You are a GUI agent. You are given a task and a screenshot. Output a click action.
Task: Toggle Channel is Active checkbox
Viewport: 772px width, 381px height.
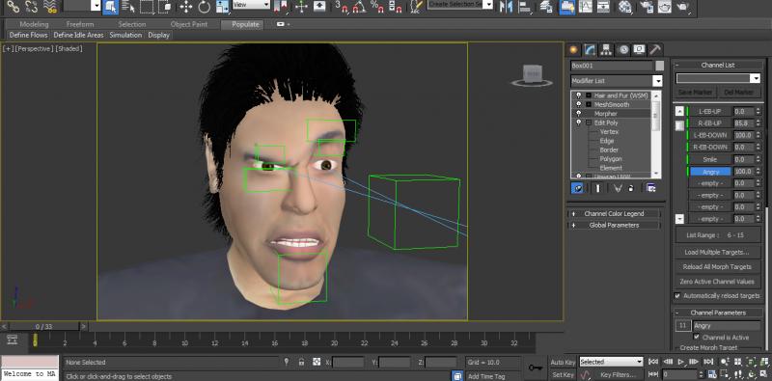coord(696,338)
